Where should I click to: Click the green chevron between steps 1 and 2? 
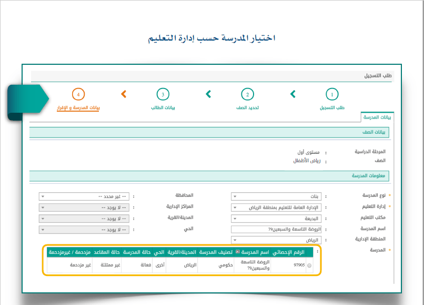click(293, 94)
